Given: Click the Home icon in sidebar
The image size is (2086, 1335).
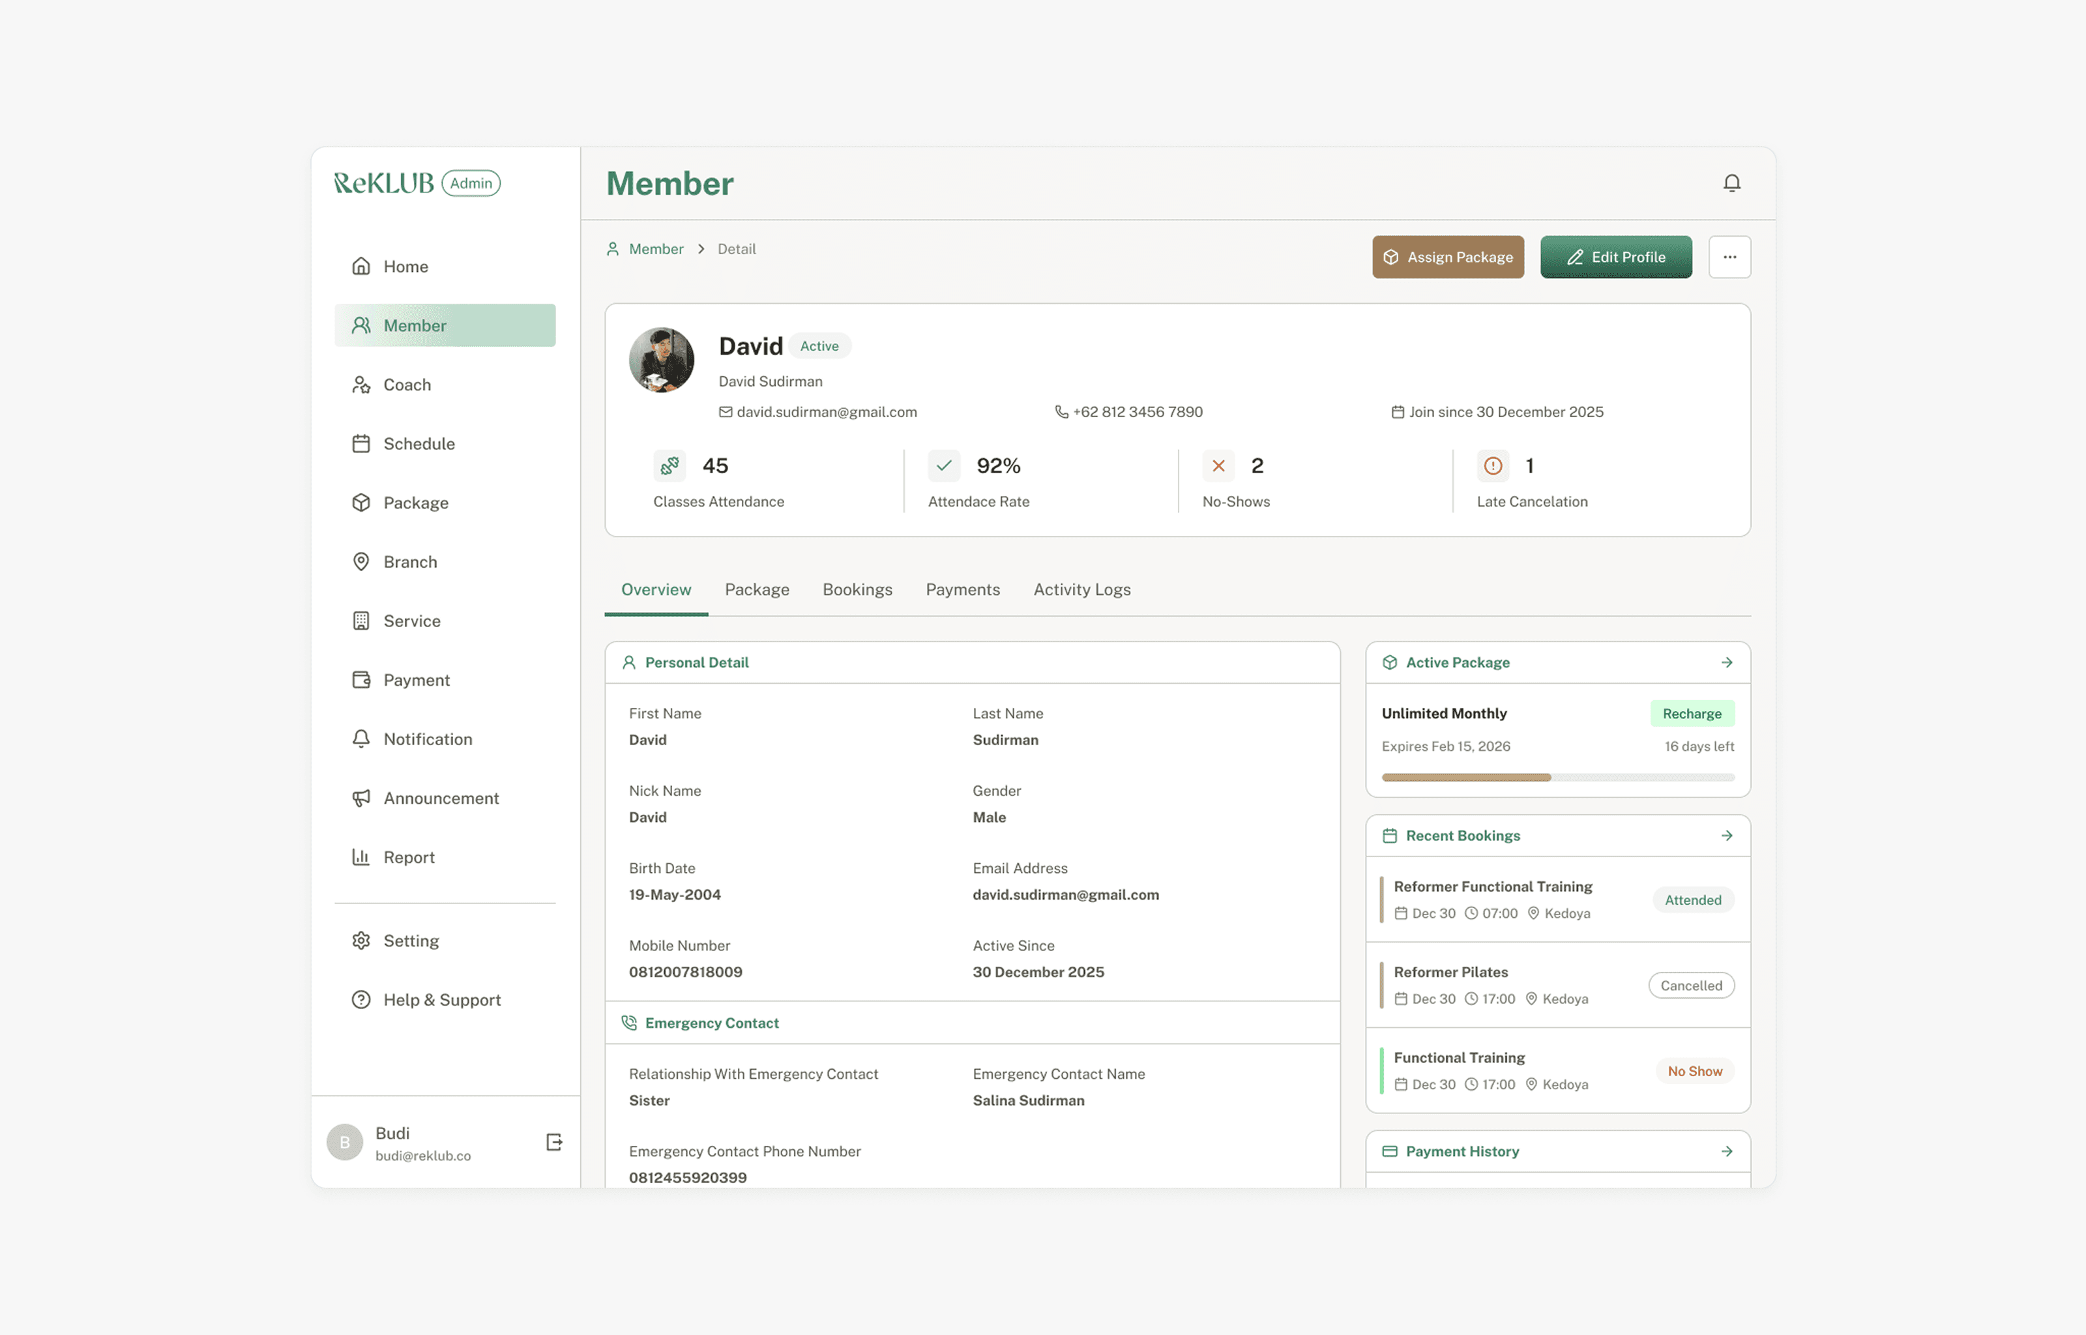Looking at the screenshot, I should click(361, 266).
